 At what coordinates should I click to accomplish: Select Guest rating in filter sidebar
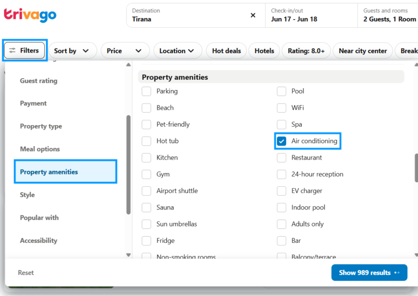point(39,81)
